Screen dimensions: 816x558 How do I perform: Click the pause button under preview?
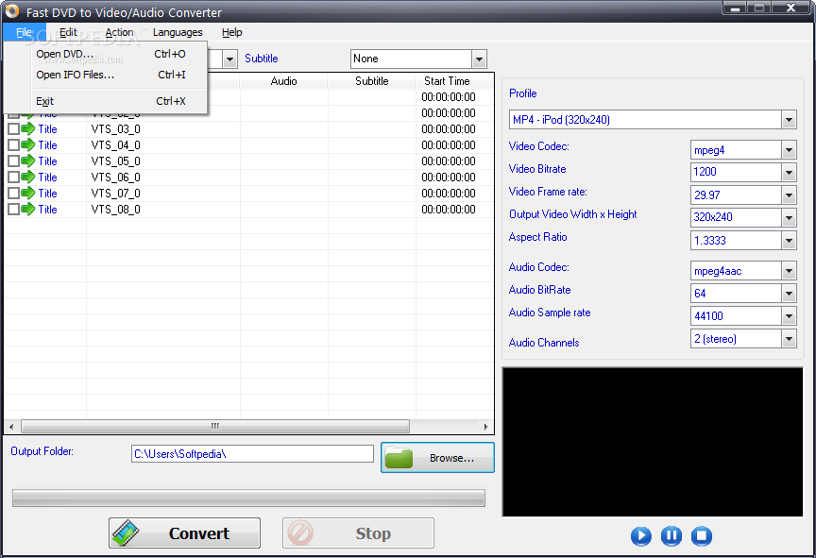click(x=671, y=535)
